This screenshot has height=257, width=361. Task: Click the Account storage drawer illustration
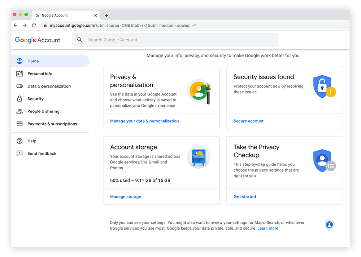199,157
